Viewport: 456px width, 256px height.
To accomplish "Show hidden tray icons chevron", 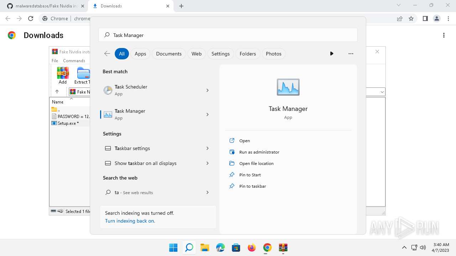I will click(404, 247).
